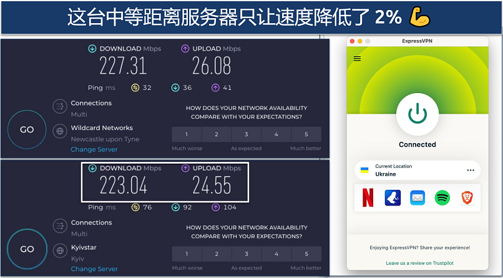Image resolution: width=503 pixels, height=278 pixels.
Task: Rate 2 in the top survey
Action: point(217,134)
